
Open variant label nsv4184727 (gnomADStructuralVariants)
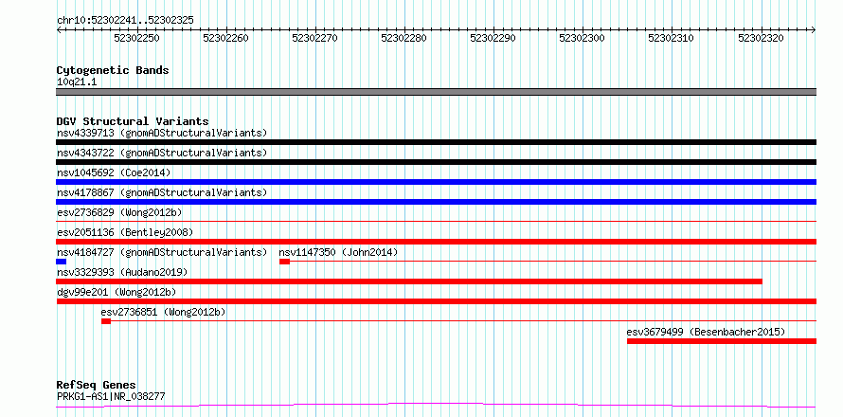162,252
